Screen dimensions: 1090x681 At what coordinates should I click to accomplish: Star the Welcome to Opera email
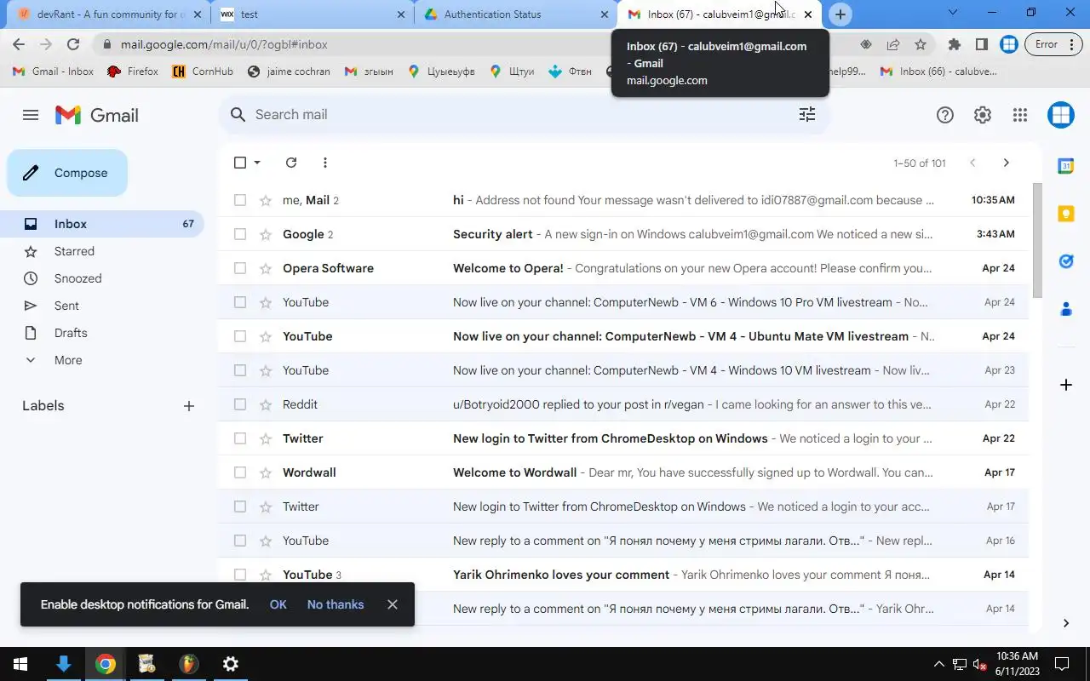(266, 268)
